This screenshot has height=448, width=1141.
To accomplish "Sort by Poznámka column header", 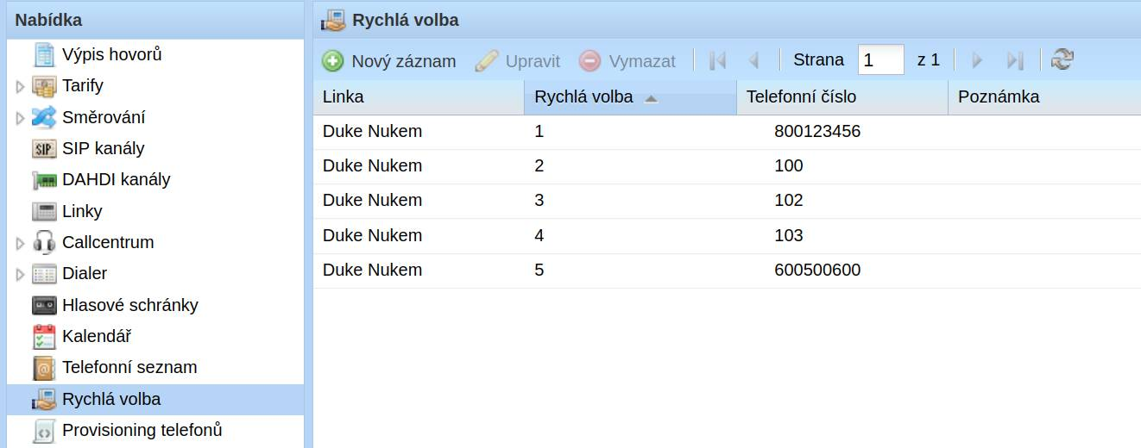I will point(1044,97).
